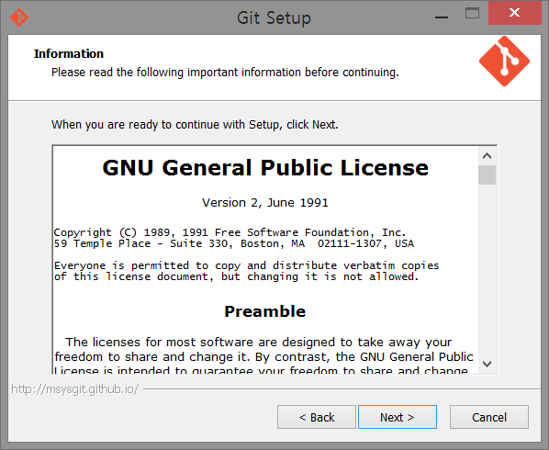The width and height of the screenshot is (549, 450).
Task: Click the 'Information' page heading
Action: click(x=69, y=53)
